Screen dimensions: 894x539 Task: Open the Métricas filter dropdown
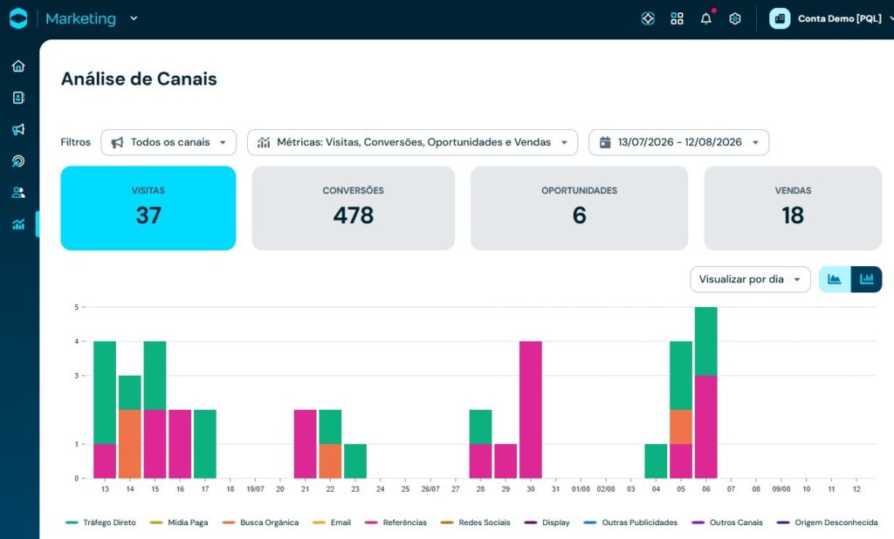click(412, 142)
